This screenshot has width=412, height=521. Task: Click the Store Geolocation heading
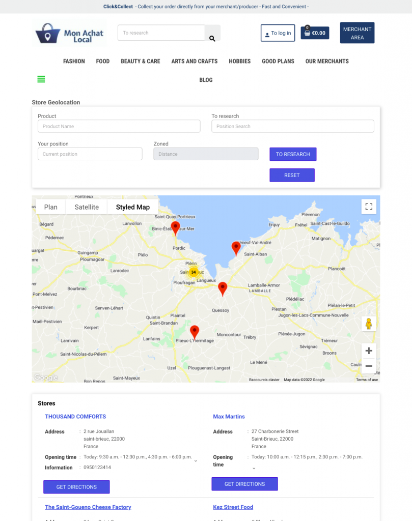click(x=56, y=102)
